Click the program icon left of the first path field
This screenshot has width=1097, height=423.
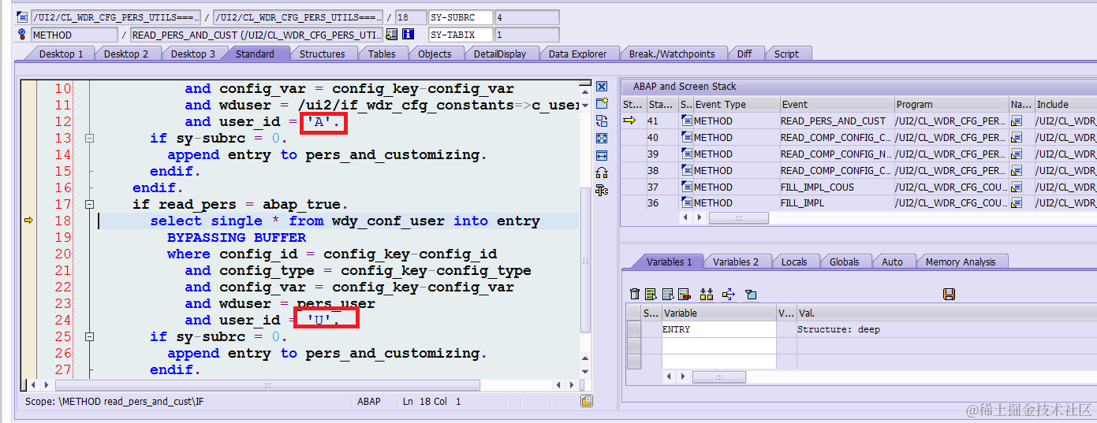pos(22,17)
